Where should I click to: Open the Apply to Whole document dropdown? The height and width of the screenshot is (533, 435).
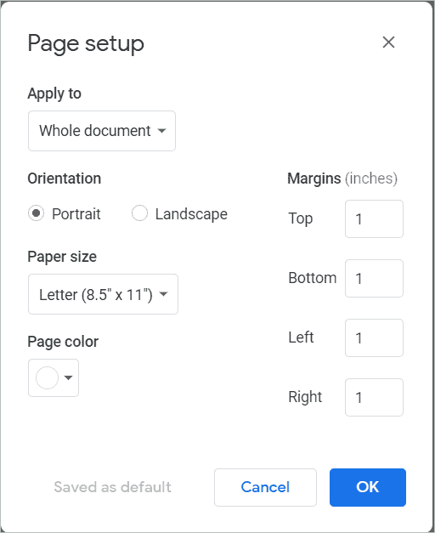(102, 131)
